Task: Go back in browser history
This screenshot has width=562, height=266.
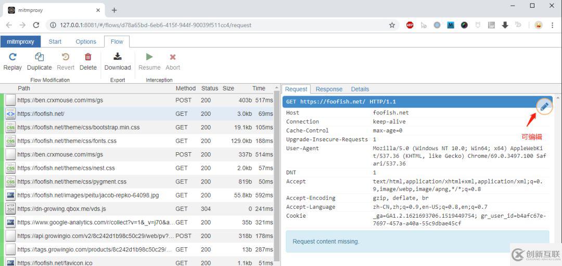Action: [9, 25]
